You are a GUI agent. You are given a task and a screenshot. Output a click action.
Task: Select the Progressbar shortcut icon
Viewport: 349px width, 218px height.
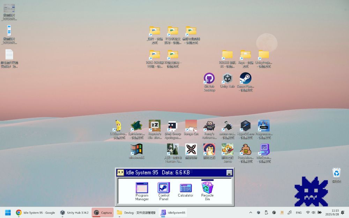[x=264, y=130]
